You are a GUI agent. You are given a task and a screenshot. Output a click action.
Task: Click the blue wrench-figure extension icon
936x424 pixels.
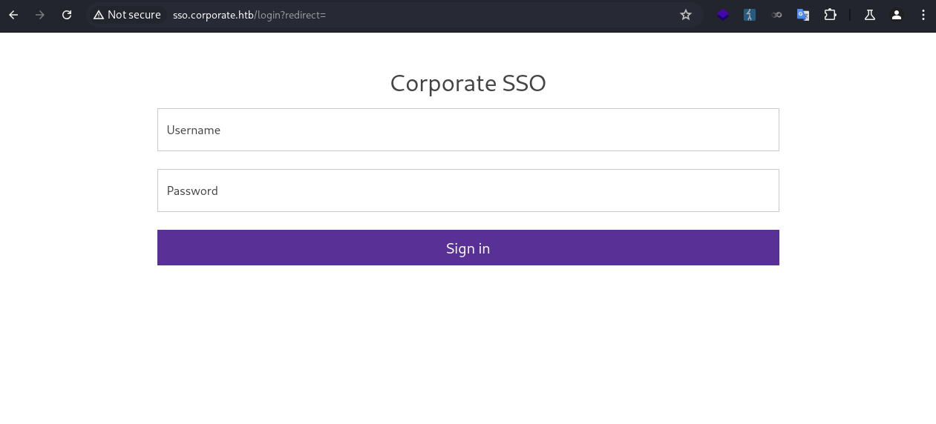coord(750,15)
